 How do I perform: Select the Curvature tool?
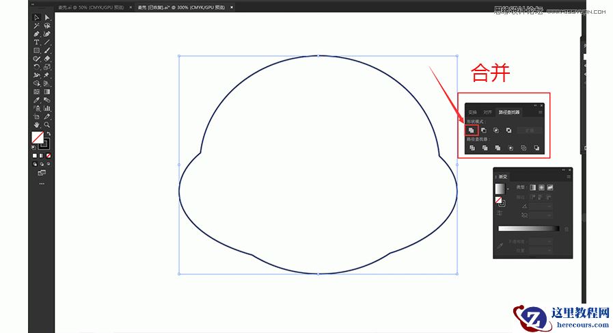(47, 34)
